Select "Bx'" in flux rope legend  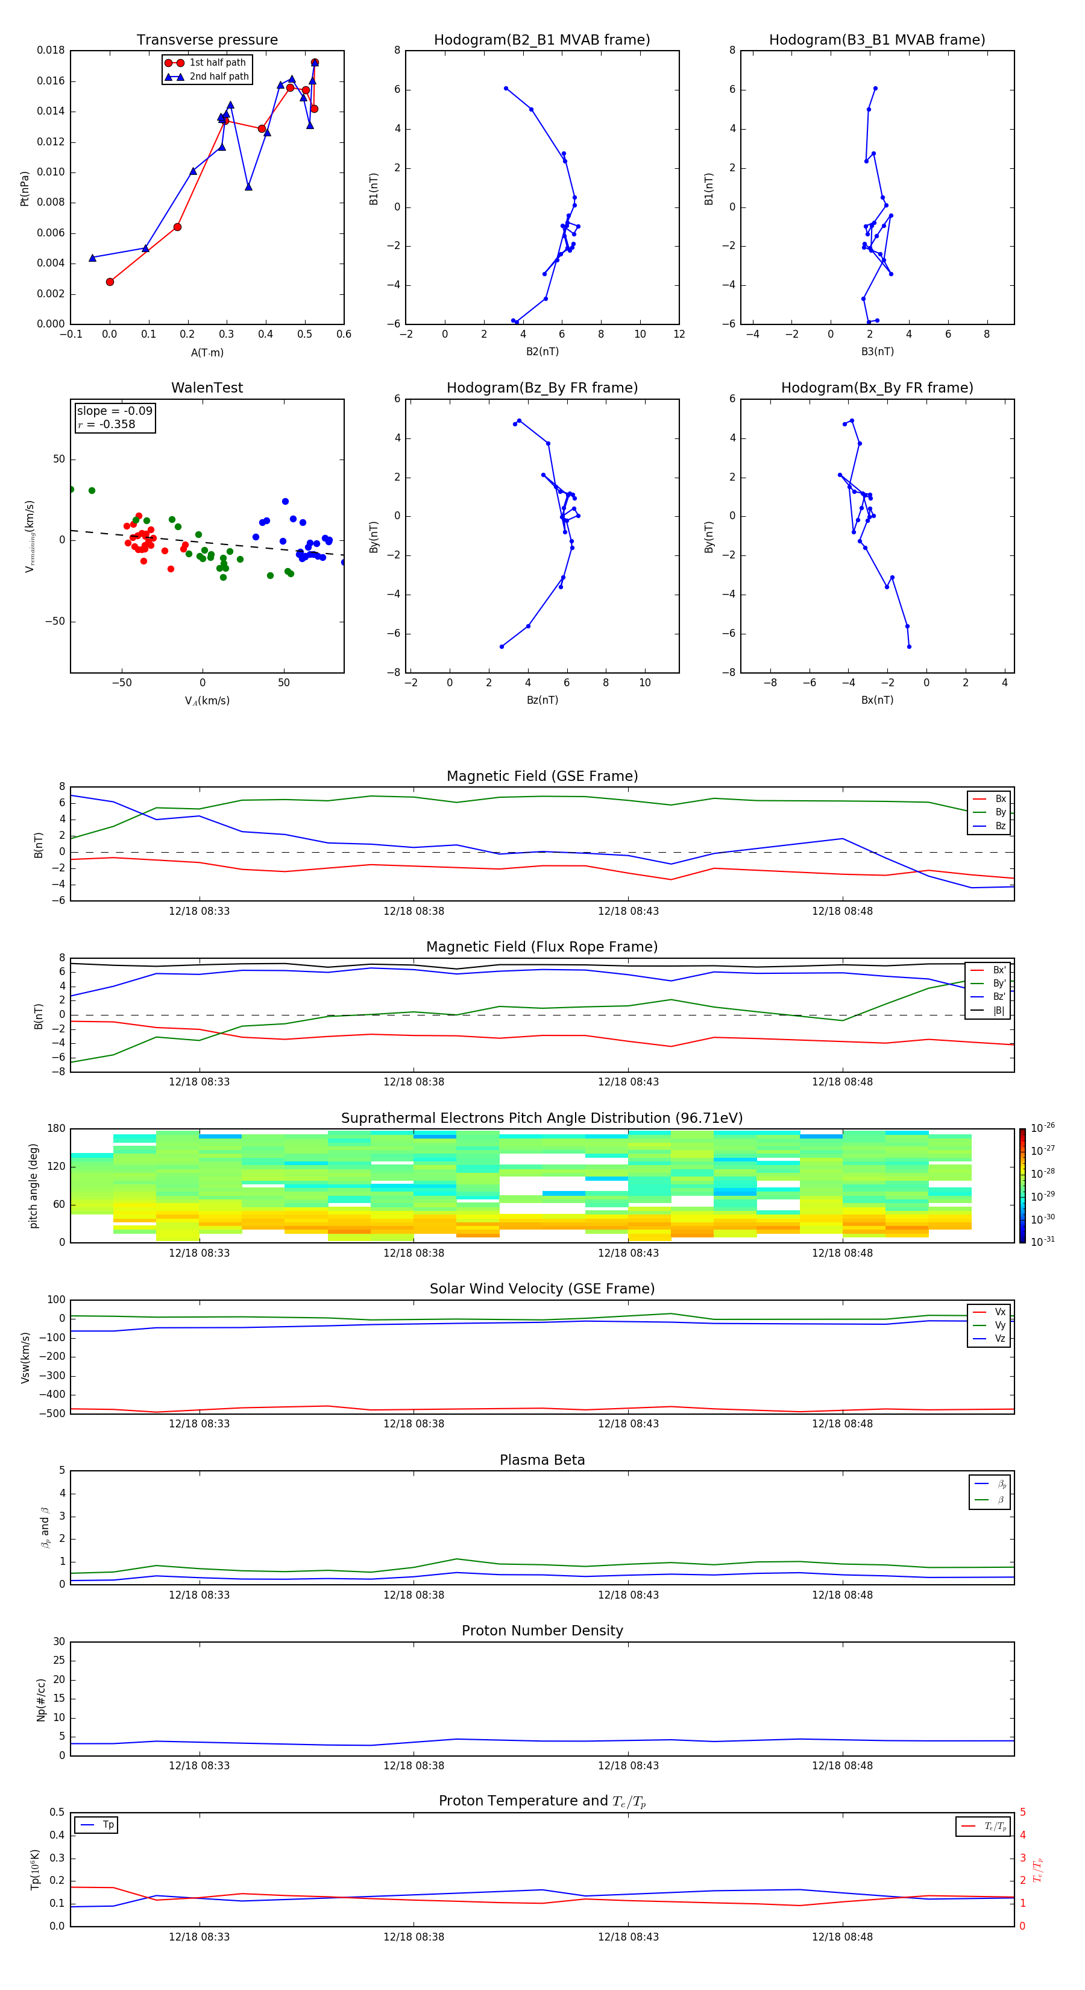989,970
